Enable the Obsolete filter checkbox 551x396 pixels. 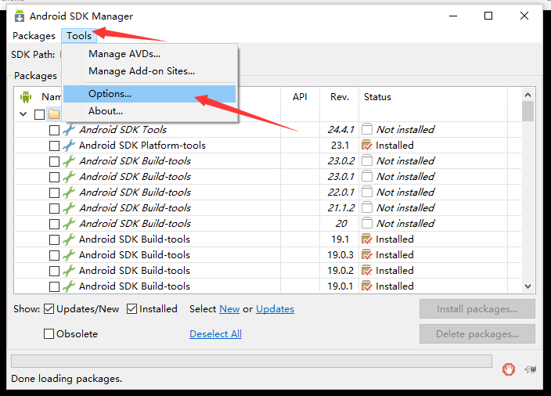click(49, 333)
